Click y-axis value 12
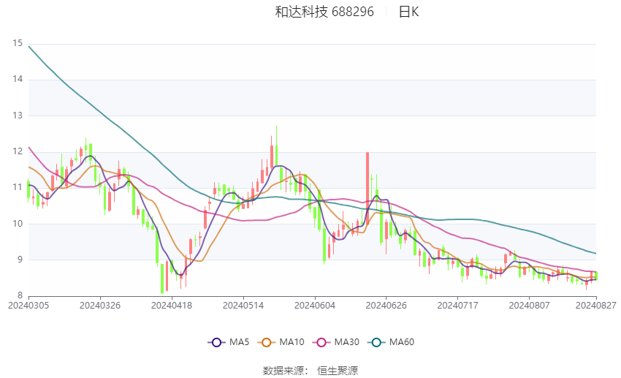The width and height of the screenshot is (621, 378). (18, 151)
